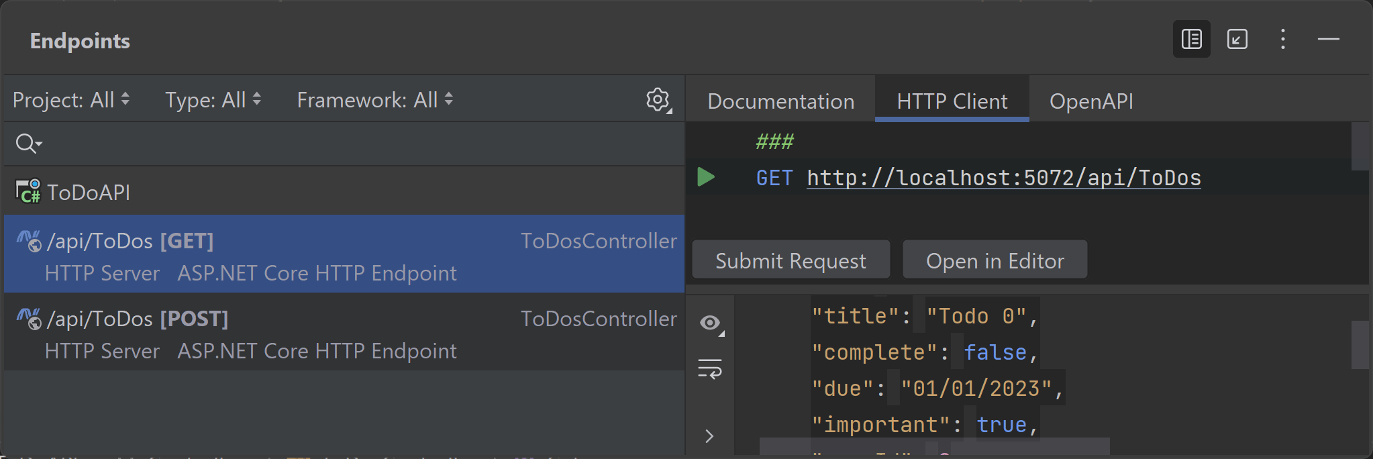The width and height of the screenshot is (1373, 459).
Task: Click the localhost:5072/api/ToDos URL link
Action: (1003, 178)
